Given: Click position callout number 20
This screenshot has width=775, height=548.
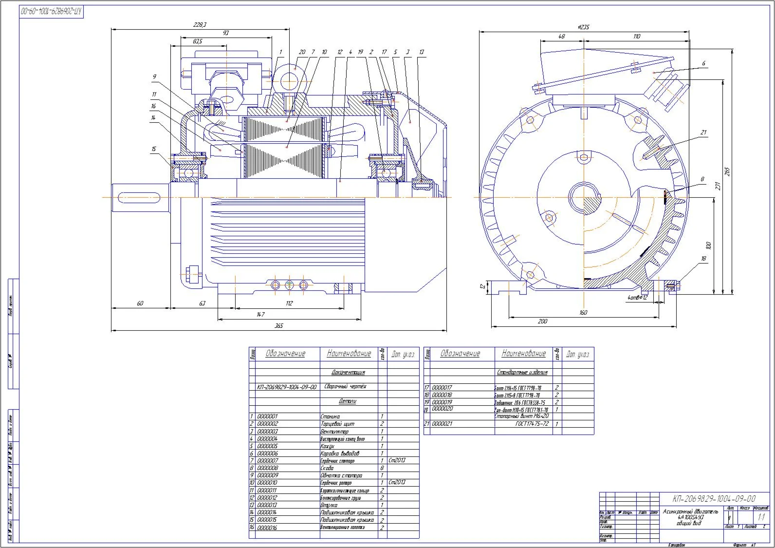Looking at the screenshot, I should pyautogui.click(x=302, y=52).
